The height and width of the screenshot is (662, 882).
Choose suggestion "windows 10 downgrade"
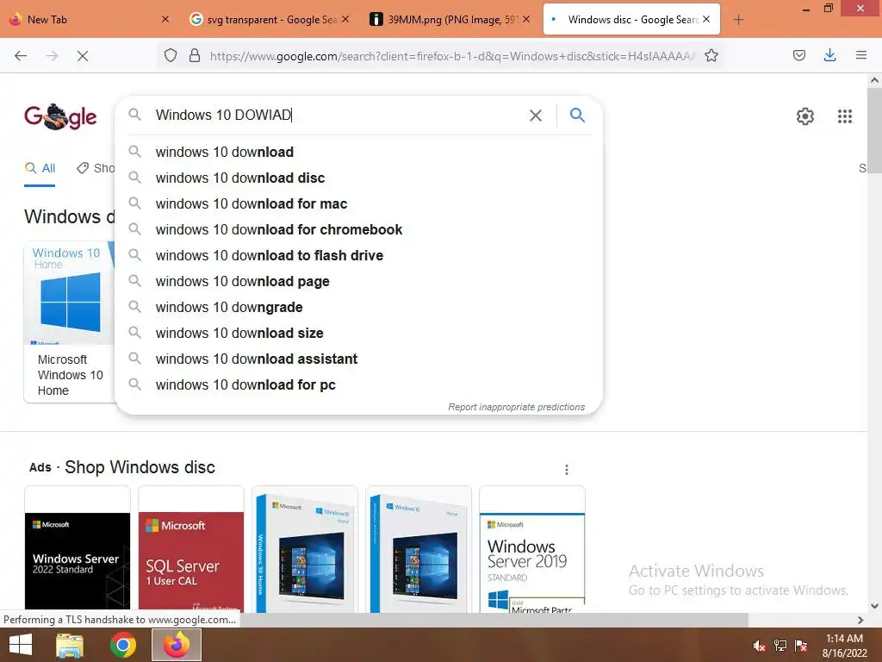pyautogui.click(x=358, y=308)
